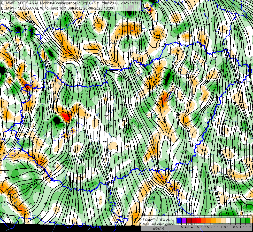Click the purple legend color swatch
Screen dimensions: 253x232
click(x=184, y=220)
